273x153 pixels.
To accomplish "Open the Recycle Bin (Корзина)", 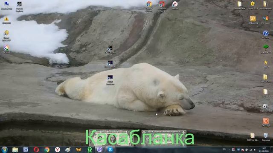I will [x=266, y=137].
